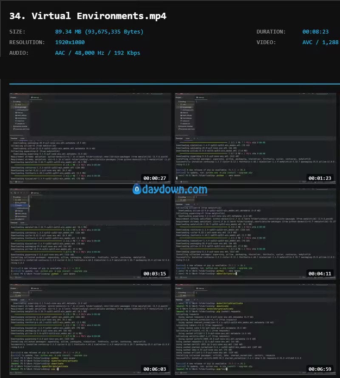The image size is (340, 378).
Task: Select the thumbnail frame stamped 00:04:11
Action: click(255, 233)
